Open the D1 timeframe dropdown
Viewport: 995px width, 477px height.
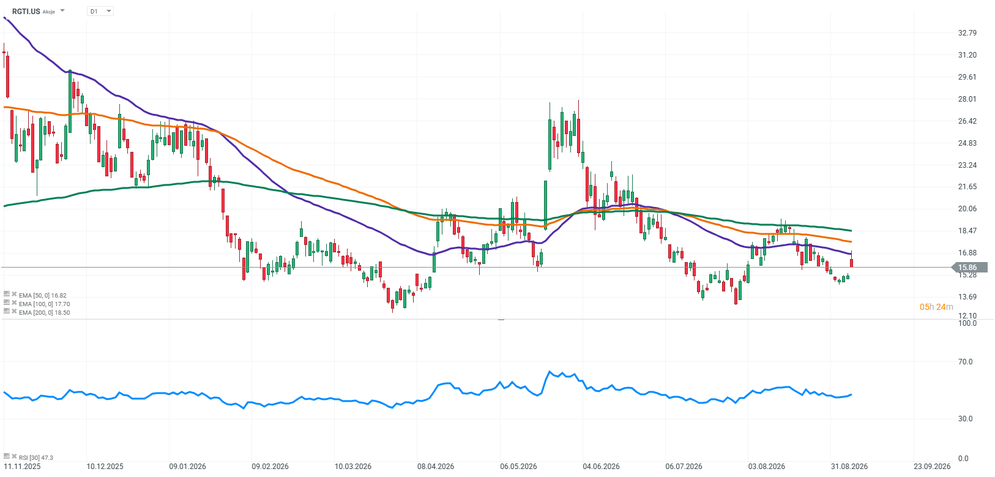[x=100, y=11]
